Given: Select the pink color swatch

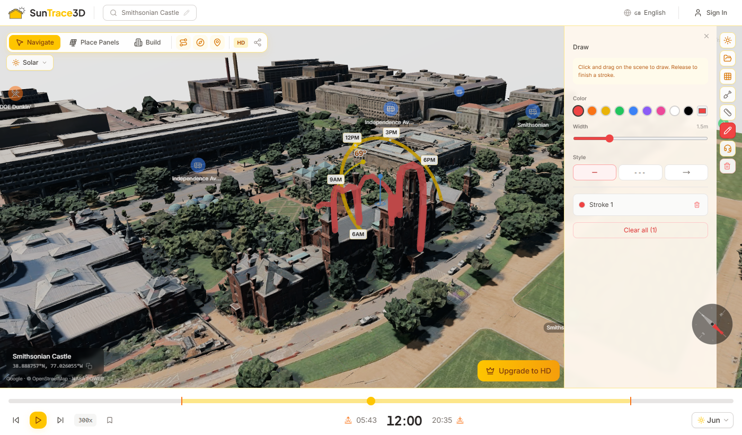Looking at the screenshot, I should 661,111.
